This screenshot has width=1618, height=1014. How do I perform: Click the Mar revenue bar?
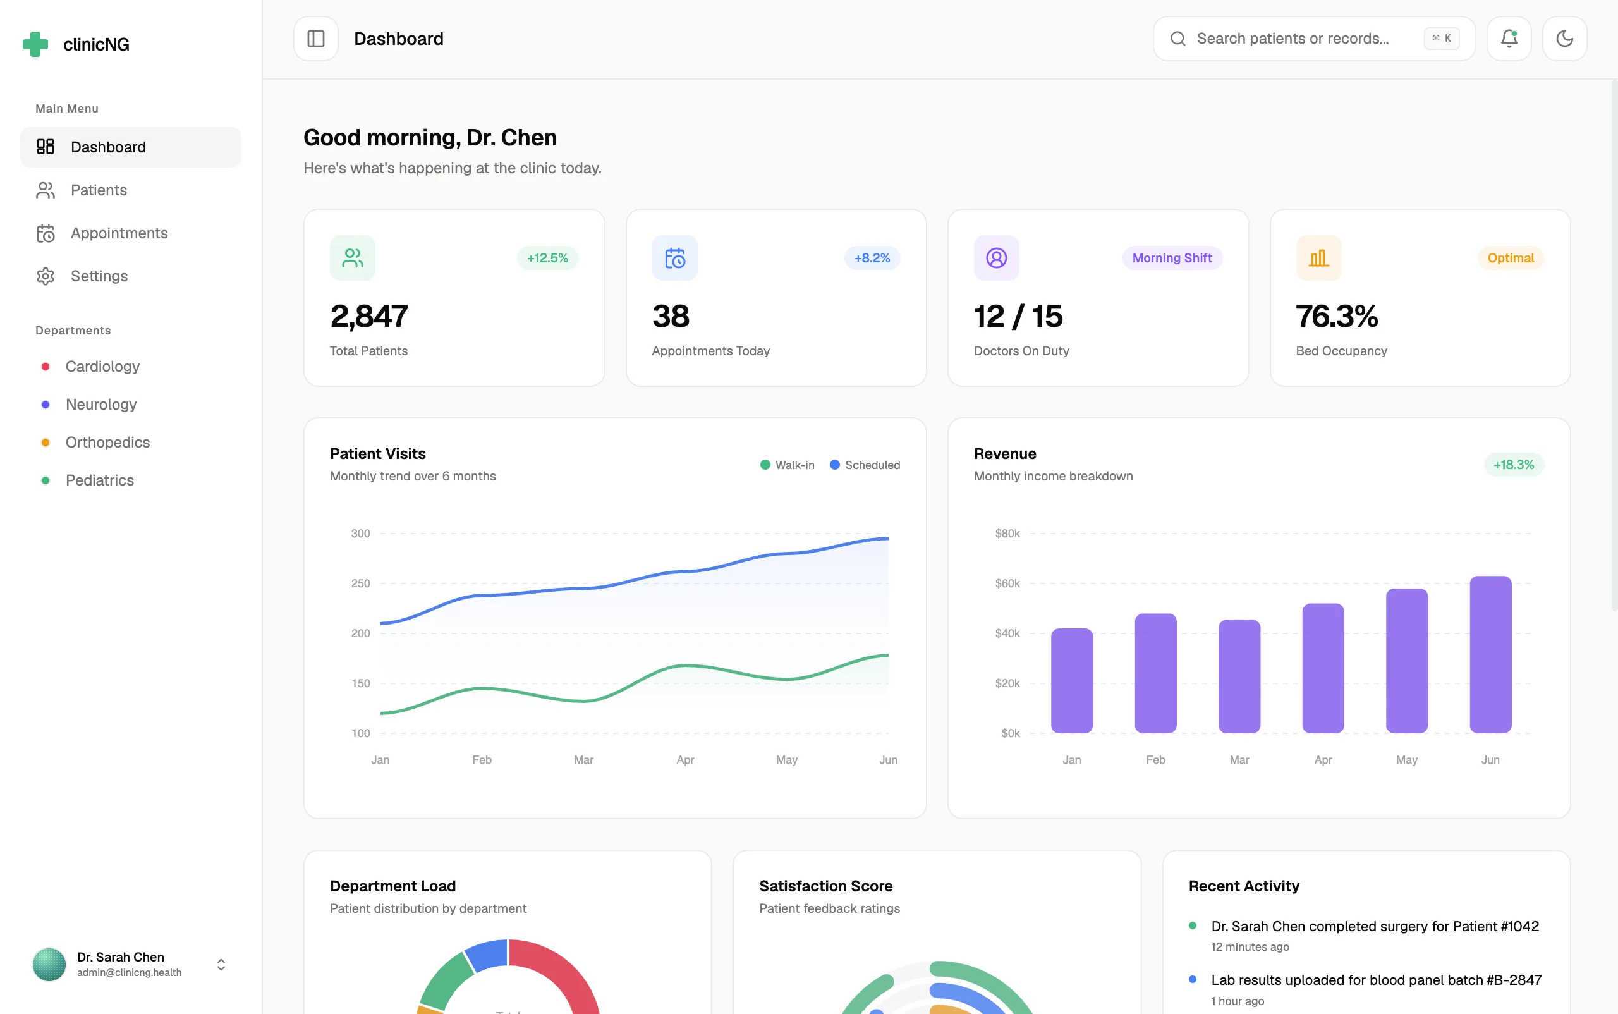[1239, 676]
